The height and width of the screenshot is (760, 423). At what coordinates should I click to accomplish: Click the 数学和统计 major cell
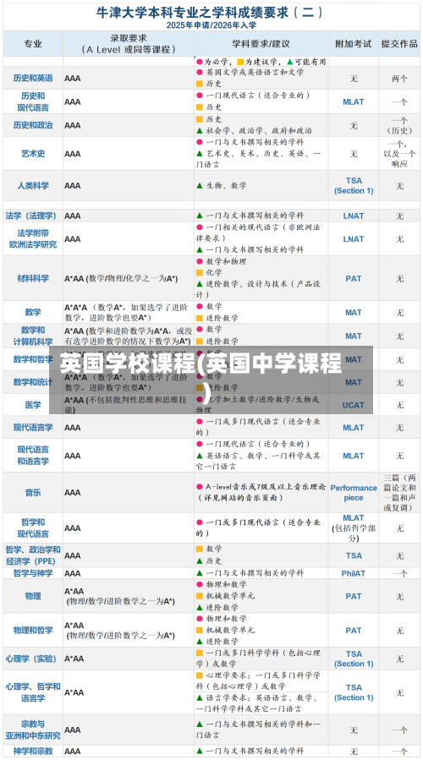point(33,382)
